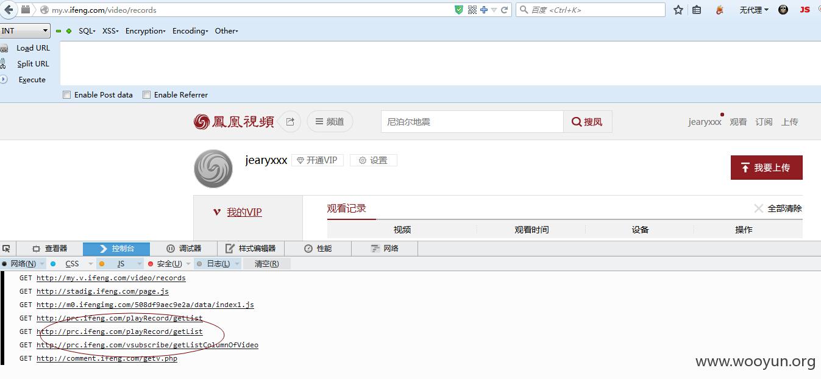Open the comment.ifeng.com/getv.php request link
Image resolution: width=821 pixels, height=379 pixels.
coord(107,358)
